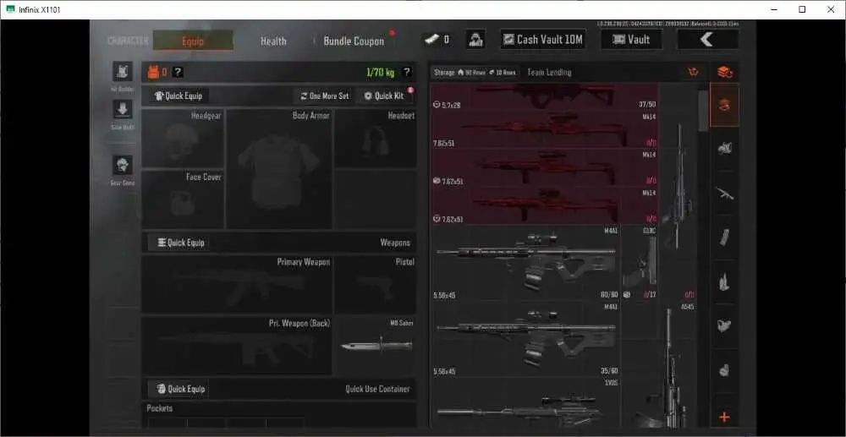
Task: Click the orange backpack value icon
Action: coord(153,72)
